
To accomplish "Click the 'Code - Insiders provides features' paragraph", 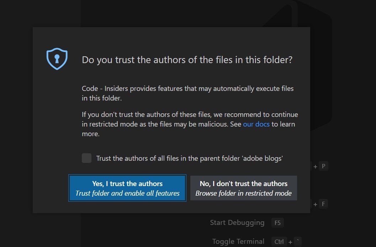I will click(x=188, y=93).
